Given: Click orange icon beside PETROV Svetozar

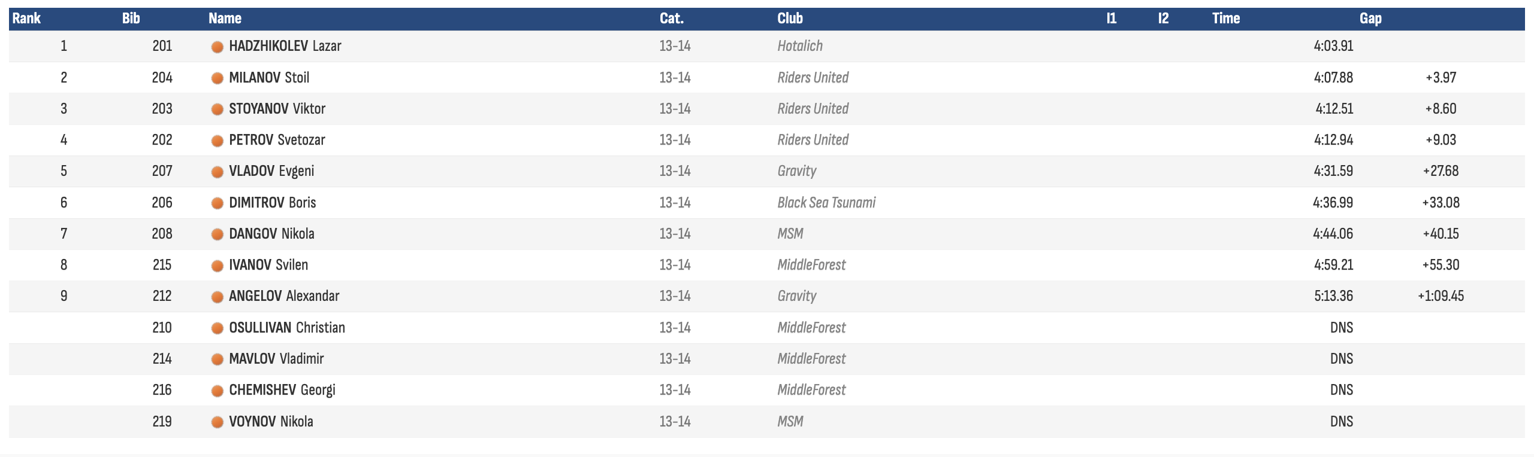Looking at the screenshot, I should point(218,141).
